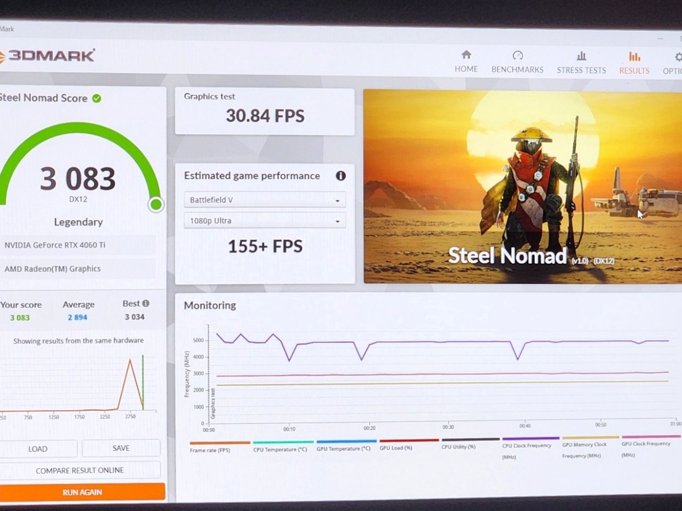Click COMPARE RESULT ONLINE button

(80, 470)
